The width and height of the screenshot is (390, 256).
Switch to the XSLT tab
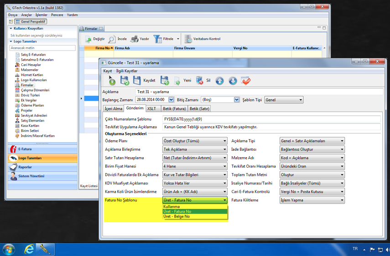153,109
